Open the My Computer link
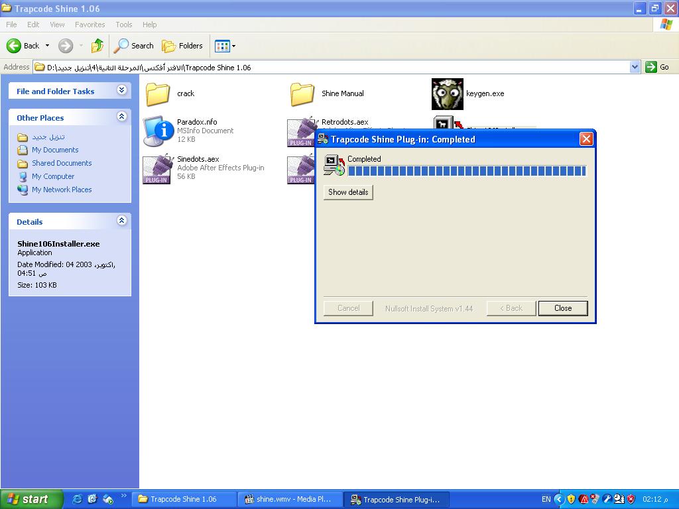679x509 pixels. coord(53,176)
